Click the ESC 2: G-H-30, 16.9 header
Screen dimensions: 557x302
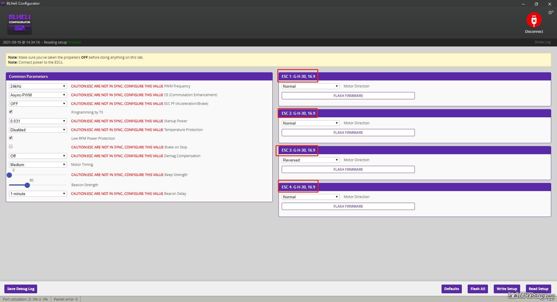click(x=415, y=113)
